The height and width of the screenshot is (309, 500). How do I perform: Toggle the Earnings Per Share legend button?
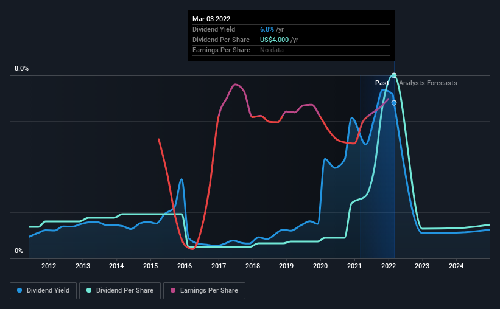point(204,291)
